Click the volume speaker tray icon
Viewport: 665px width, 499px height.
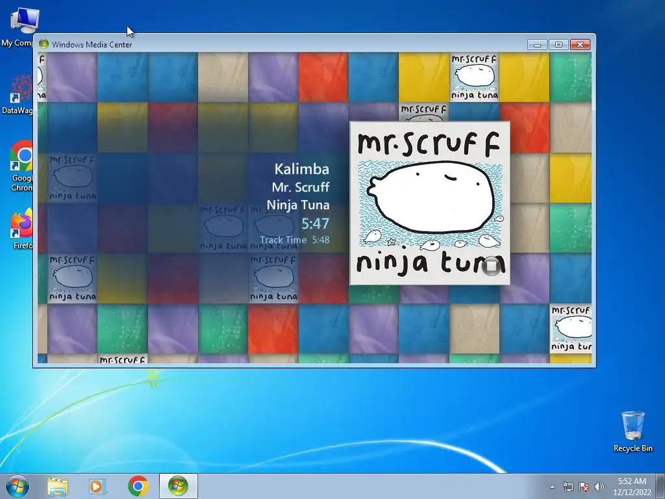[599, 487]
